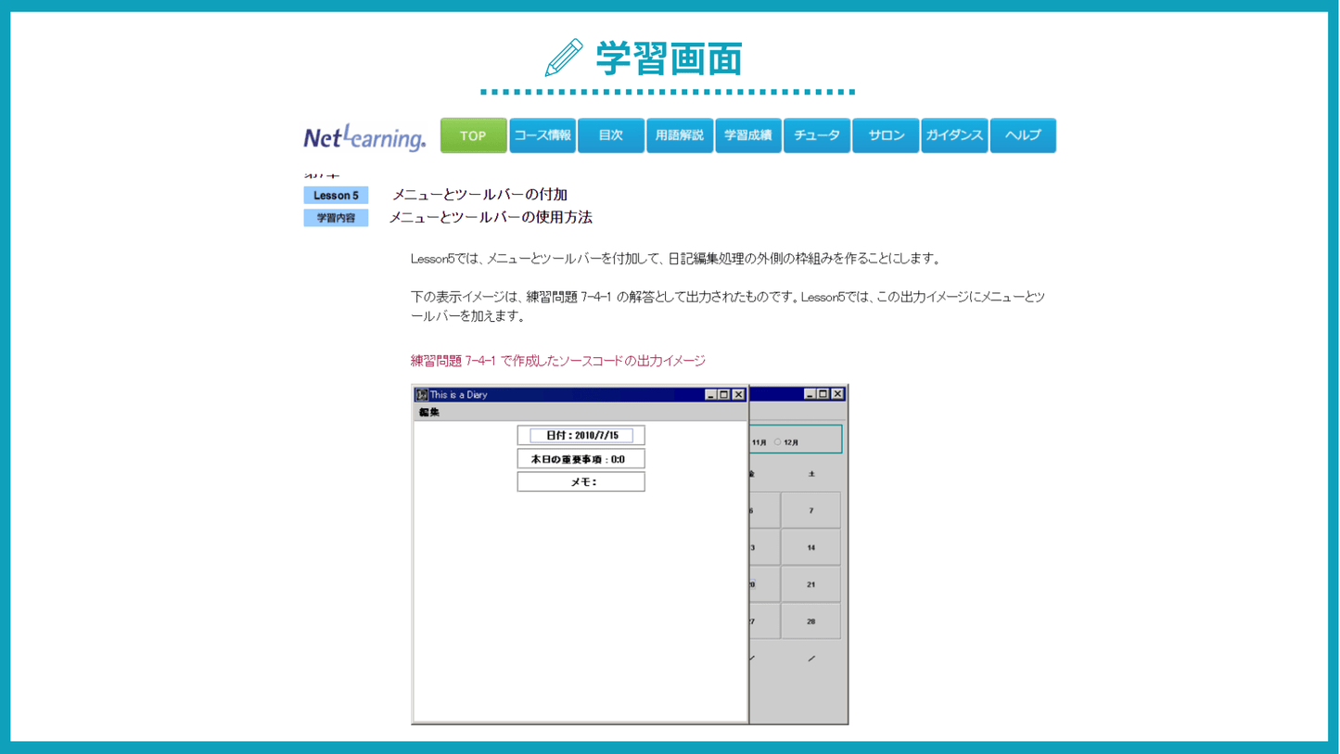Select the 12月 radio button

[x=777, y=442]
